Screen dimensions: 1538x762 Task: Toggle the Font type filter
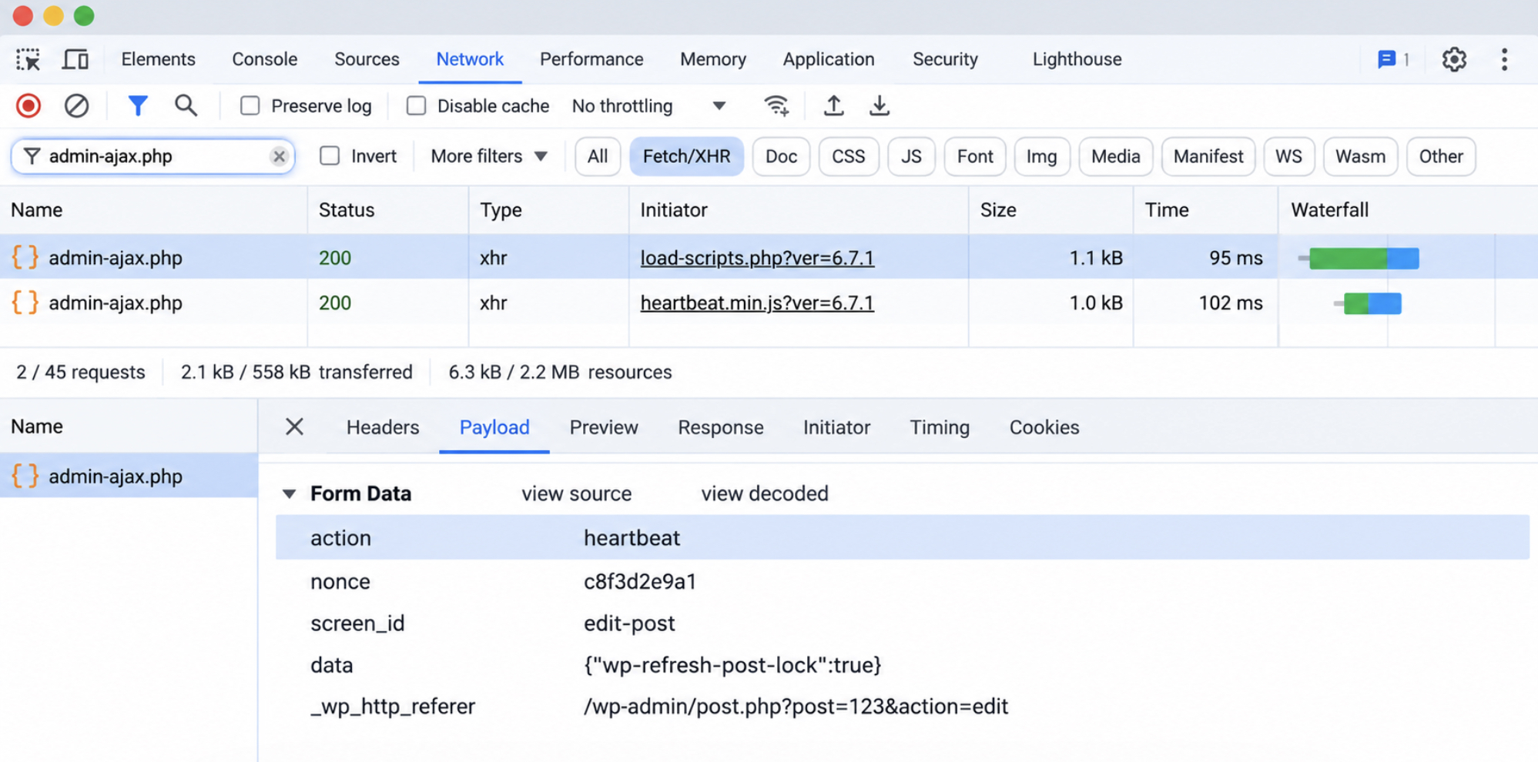click(x=975, y=156)
